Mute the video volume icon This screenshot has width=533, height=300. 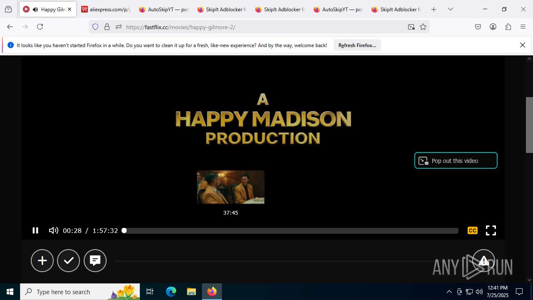pos(53,230)
